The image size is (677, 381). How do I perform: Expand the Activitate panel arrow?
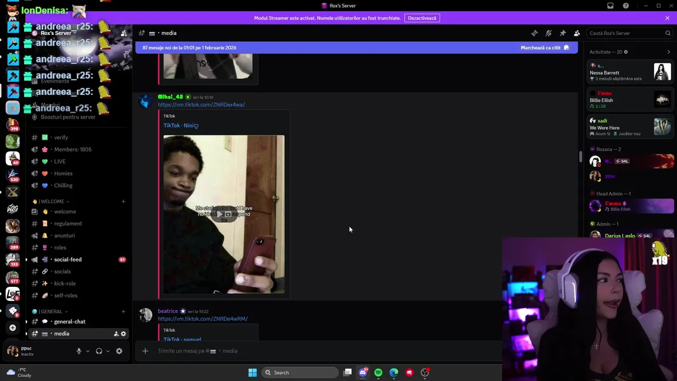click(x=669, y=52)
